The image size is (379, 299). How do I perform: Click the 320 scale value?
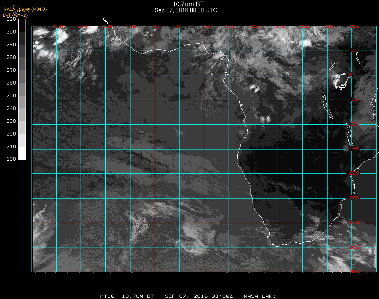click(11, 19)
